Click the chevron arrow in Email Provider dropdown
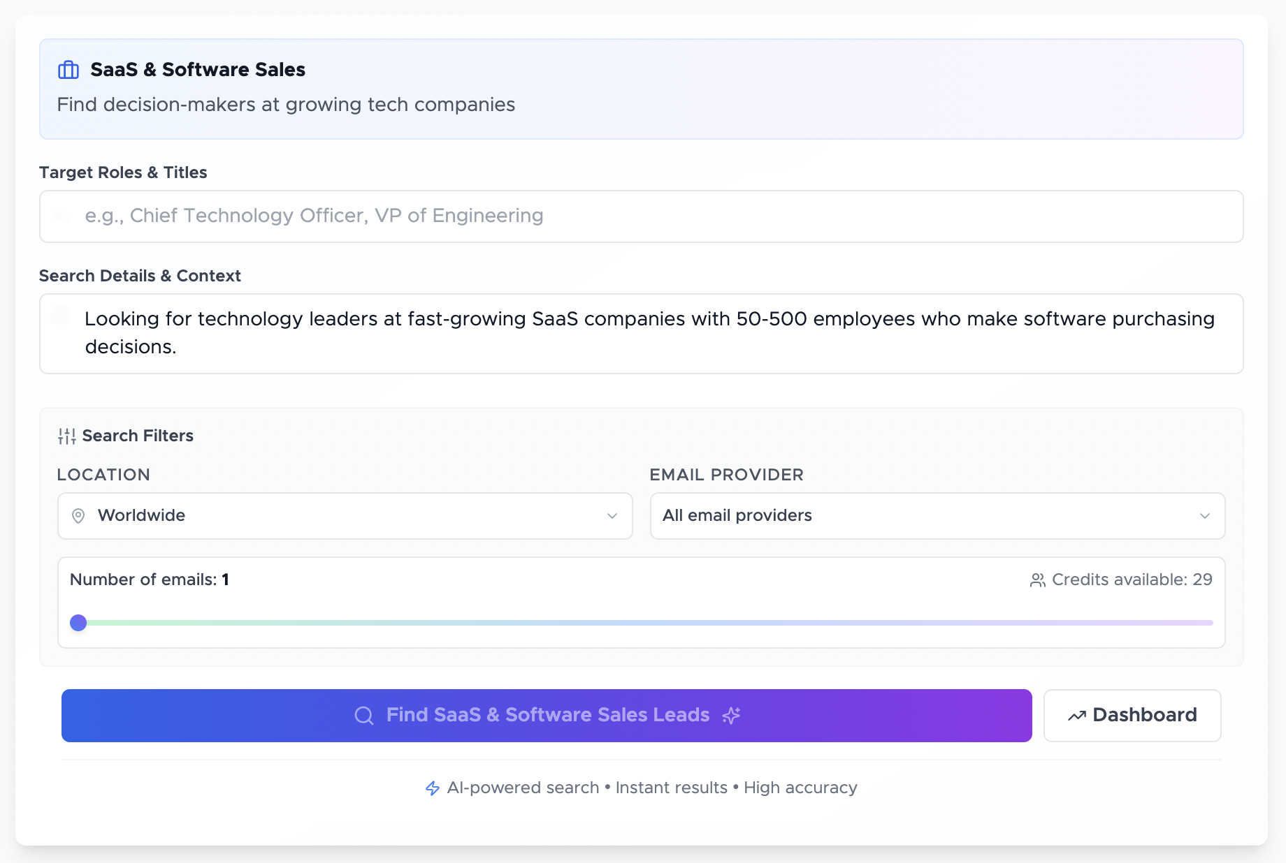Screen dimensions: 1286x863 coord(1205,516)
